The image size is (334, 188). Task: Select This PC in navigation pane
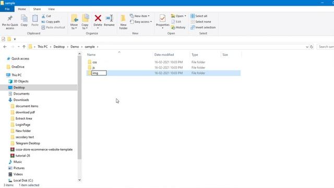coord(16,75)
